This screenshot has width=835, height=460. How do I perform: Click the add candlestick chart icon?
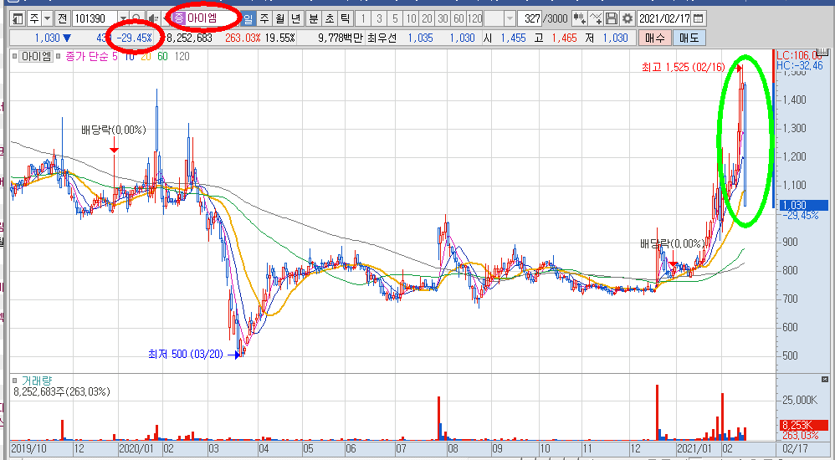pyautogui.click(x=579, y=18)
